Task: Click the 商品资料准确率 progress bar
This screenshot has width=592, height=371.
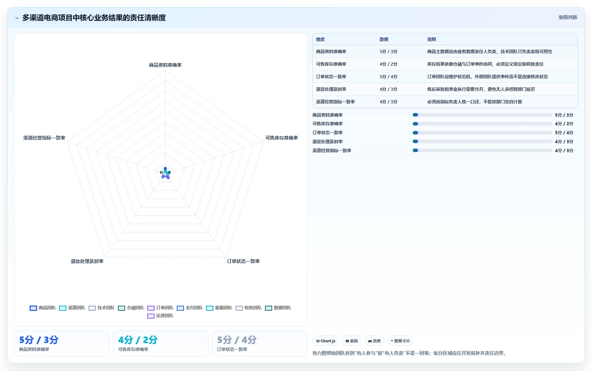Action: pos(482,115)
